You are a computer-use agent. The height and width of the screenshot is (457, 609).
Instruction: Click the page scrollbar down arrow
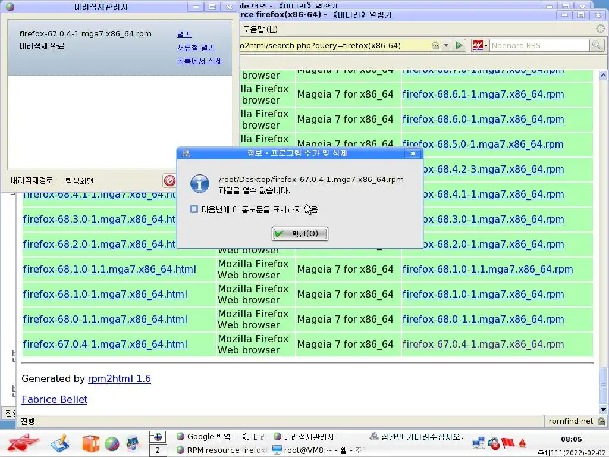pos(603,409)
